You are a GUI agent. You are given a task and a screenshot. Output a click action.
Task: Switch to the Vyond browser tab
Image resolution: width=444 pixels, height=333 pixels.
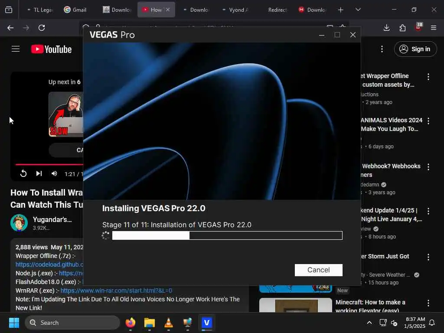click(235, 10)
